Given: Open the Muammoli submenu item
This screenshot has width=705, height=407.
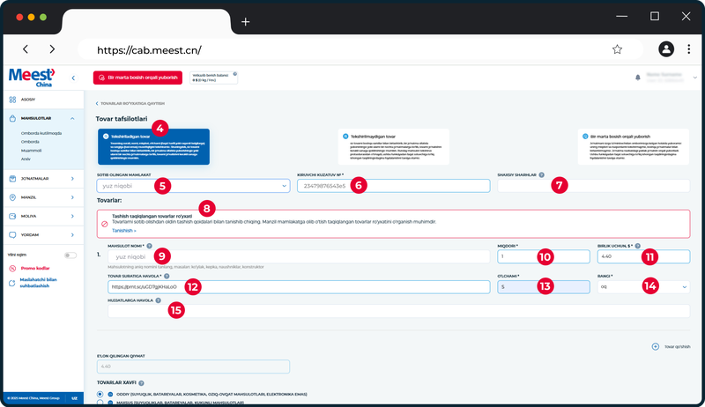Looking at the screenshot, I should click(31, 151).
